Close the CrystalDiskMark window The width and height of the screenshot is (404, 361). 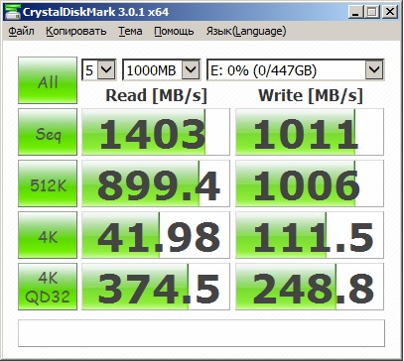pos(390,13)
